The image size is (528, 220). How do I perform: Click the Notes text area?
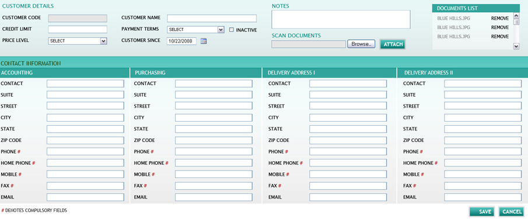click(x=341, y=19)
